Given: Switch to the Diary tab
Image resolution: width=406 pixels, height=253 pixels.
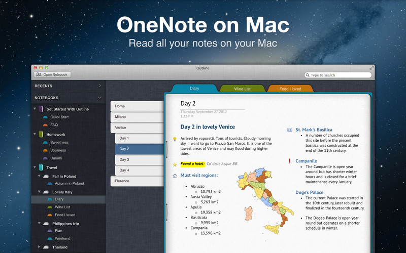Looking at the screenshot, I should 194,88.
